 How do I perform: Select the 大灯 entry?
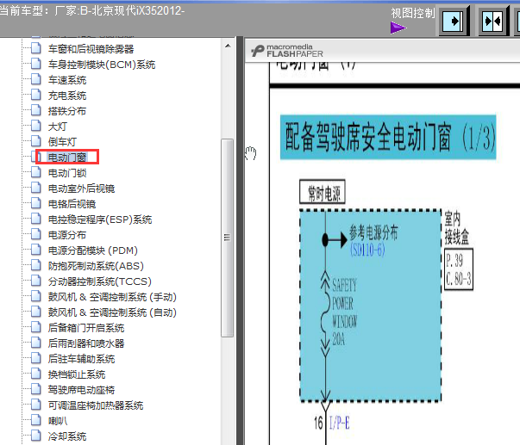(58, 127)
